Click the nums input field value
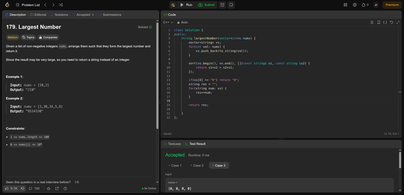The height and width of the screenshot is (195, 404). [x=180, y=189]
